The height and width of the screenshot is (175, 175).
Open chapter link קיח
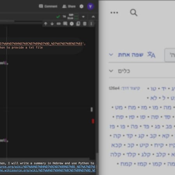tap(159, 145)
